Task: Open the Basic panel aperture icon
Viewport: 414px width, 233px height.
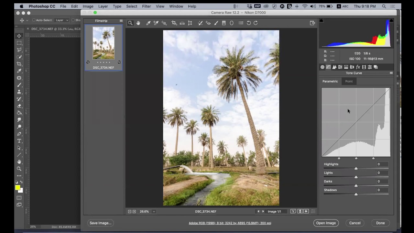Action: coord(322,67)
